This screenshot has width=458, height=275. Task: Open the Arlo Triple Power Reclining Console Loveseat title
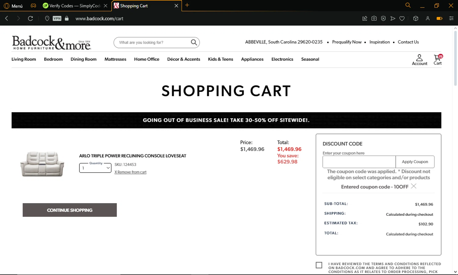pyautogui.click(x=133, y=156)
